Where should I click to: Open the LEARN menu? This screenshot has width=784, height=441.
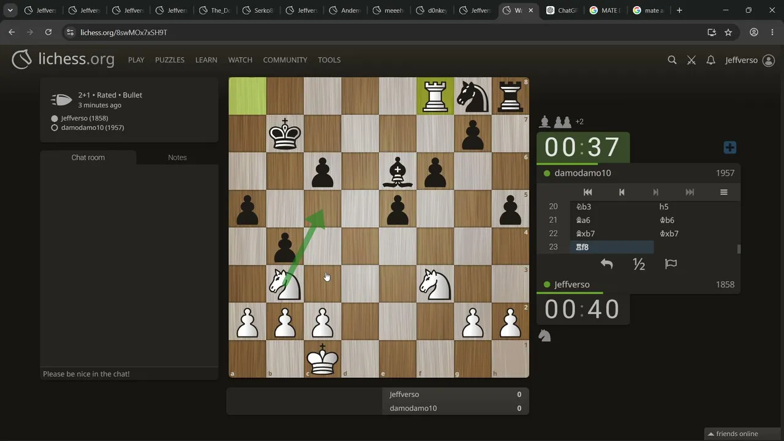pos(206,60)
